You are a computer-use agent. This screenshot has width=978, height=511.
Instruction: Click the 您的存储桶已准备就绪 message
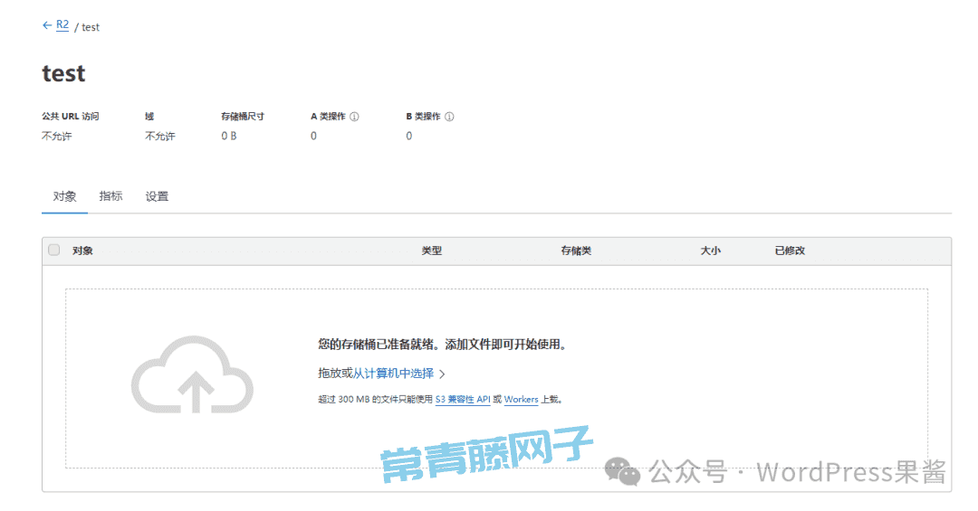(x=443, y=345)
